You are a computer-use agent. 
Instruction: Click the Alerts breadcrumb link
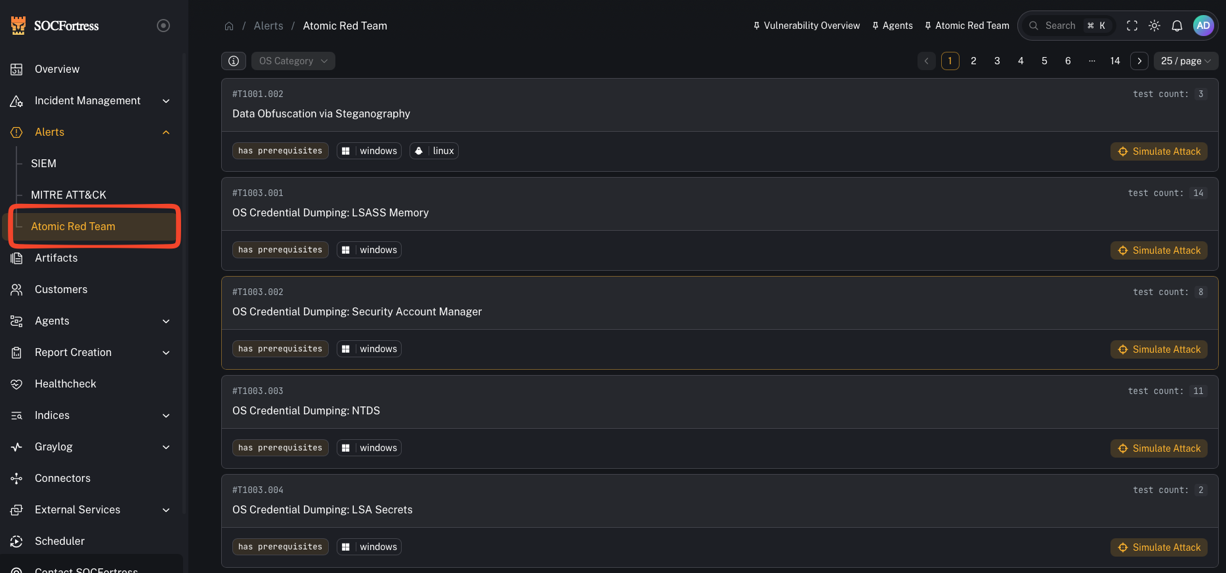(x=268, y=26)
